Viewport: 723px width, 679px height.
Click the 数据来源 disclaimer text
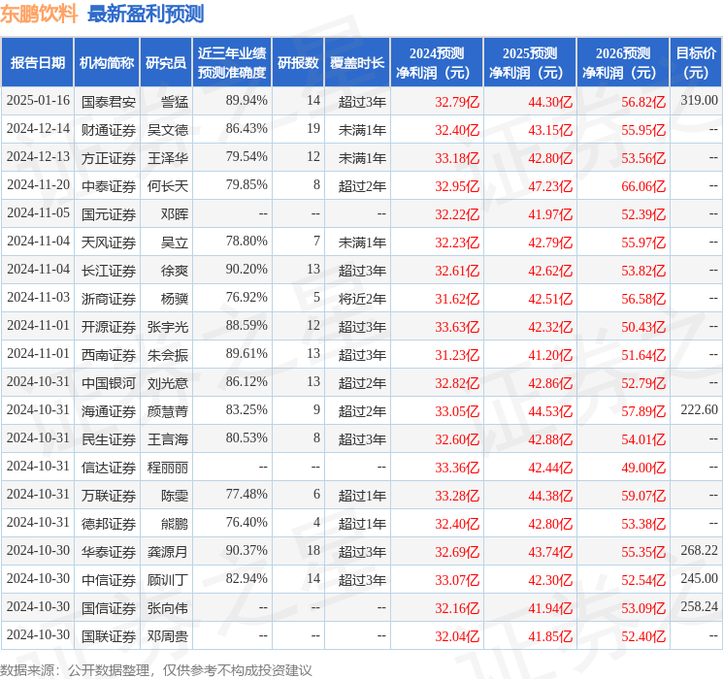click(156, 669)
